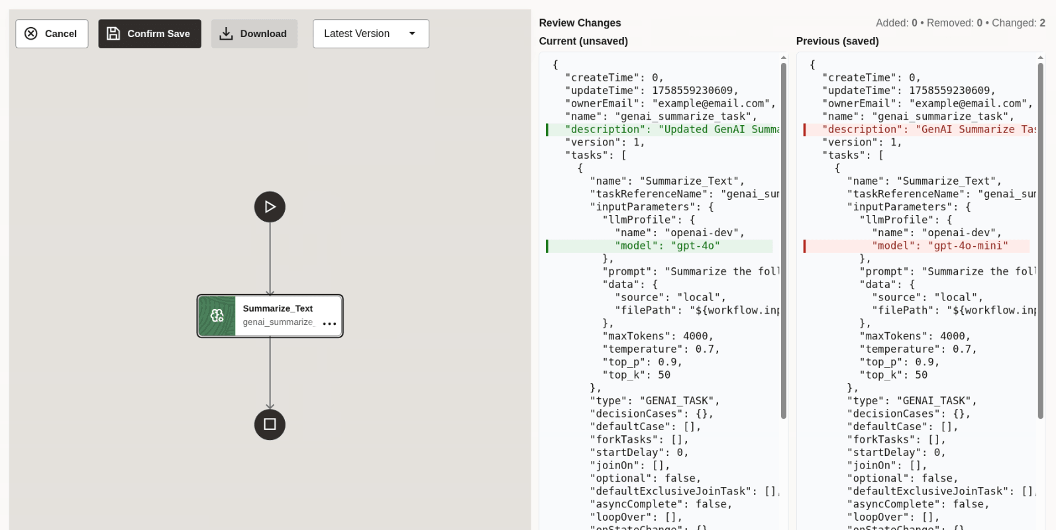The width and height of the screenshot is (1056, 530).
Task: Click the floppy disk save icon
Action: [x=113, y=34]
